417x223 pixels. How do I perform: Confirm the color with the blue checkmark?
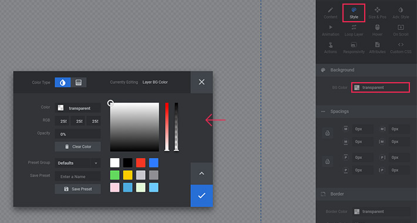click(x=201, y=195)
